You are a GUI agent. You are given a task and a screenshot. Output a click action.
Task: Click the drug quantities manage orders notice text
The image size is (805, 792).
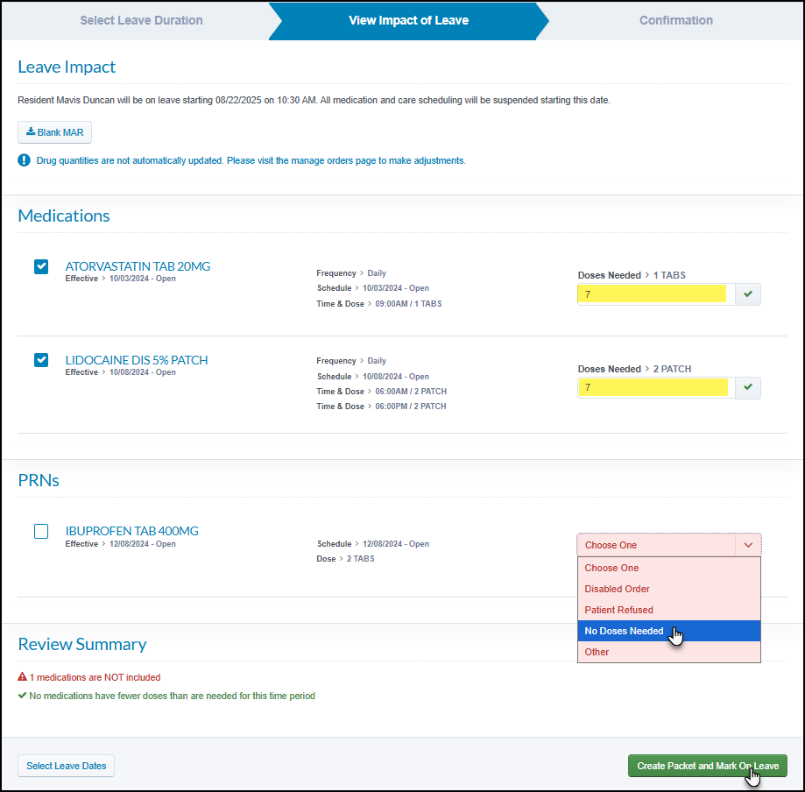[251, 160]
